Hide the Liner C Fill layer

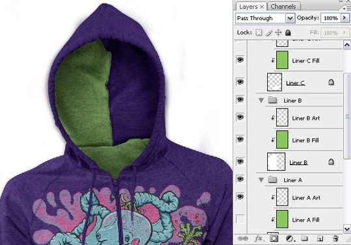[x=240, y=60]
